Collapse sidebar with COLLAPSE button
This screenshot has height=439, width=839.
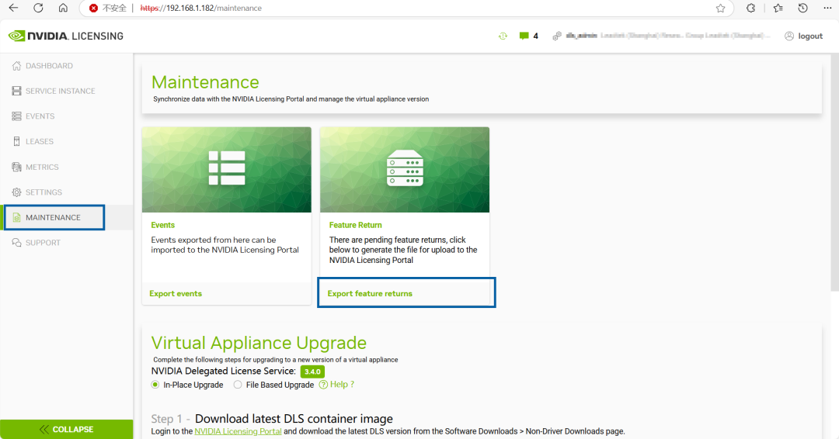pyautogui.click(x=66, y=430)
